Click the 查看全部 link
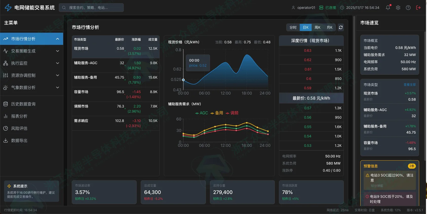427x214 pixels. [x=410, y=85]
